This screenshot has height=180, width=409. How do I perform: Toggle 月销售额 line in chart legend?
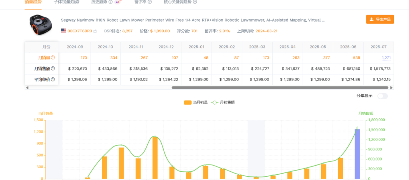[x=223, y=102]
